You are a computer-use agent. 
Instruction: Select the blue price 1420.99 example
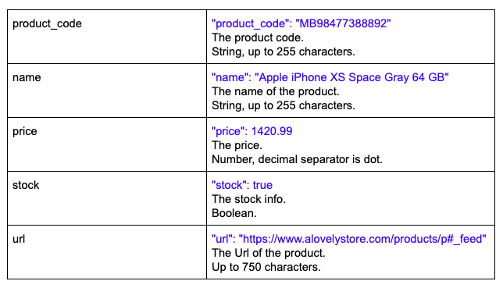[x=251, y=131]
